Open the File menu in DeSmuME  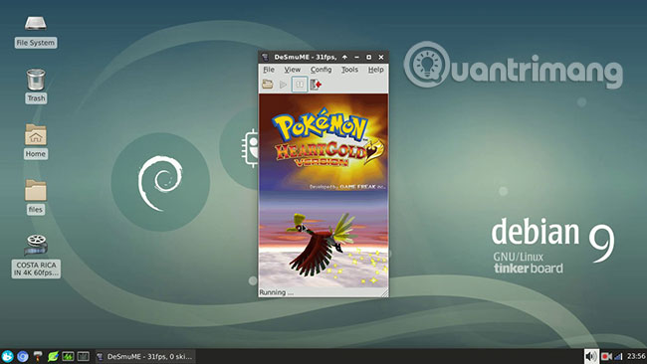tap(269, 70)
